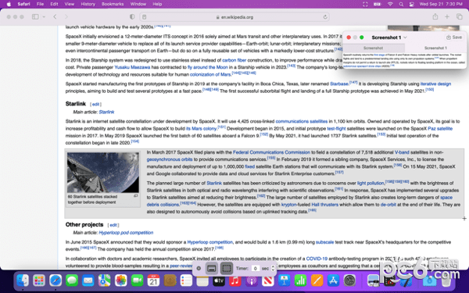Screen dimensions: 469x293
Task: Adjust the Timer seconds stepper
Action: click(273, 269)
